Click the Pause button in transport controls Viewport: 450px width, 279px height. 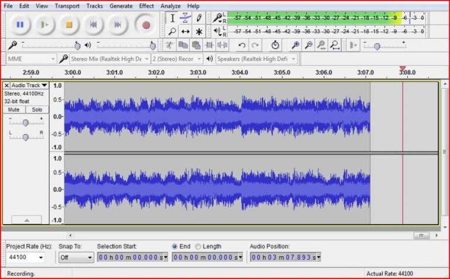(x=20, y=25)
